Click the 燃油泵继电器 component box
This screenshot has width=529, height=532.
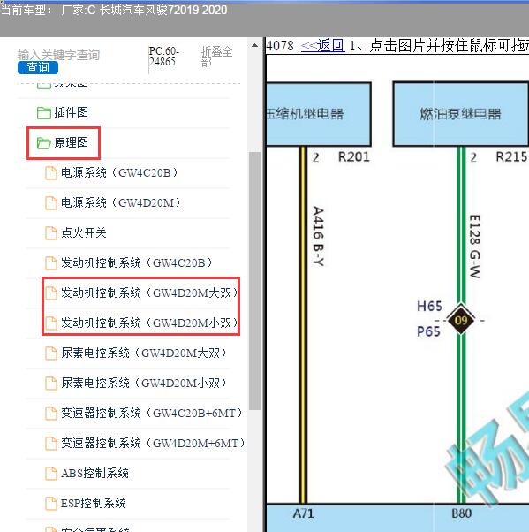[x=461, y=114]
